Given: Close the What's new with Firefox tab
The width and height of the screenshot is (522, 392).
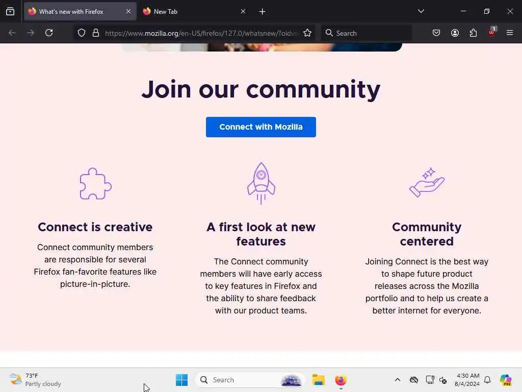Looking at the screenshot, I should (128, 12).
